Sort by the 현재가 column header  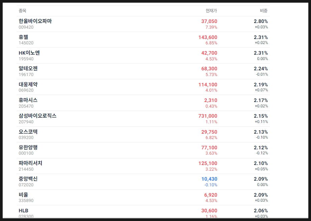[x=211, y=11]
